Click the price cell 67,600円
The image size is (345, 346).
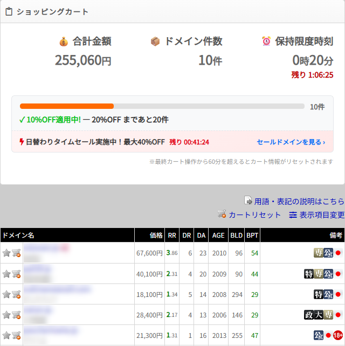click(x=149, y=253)
